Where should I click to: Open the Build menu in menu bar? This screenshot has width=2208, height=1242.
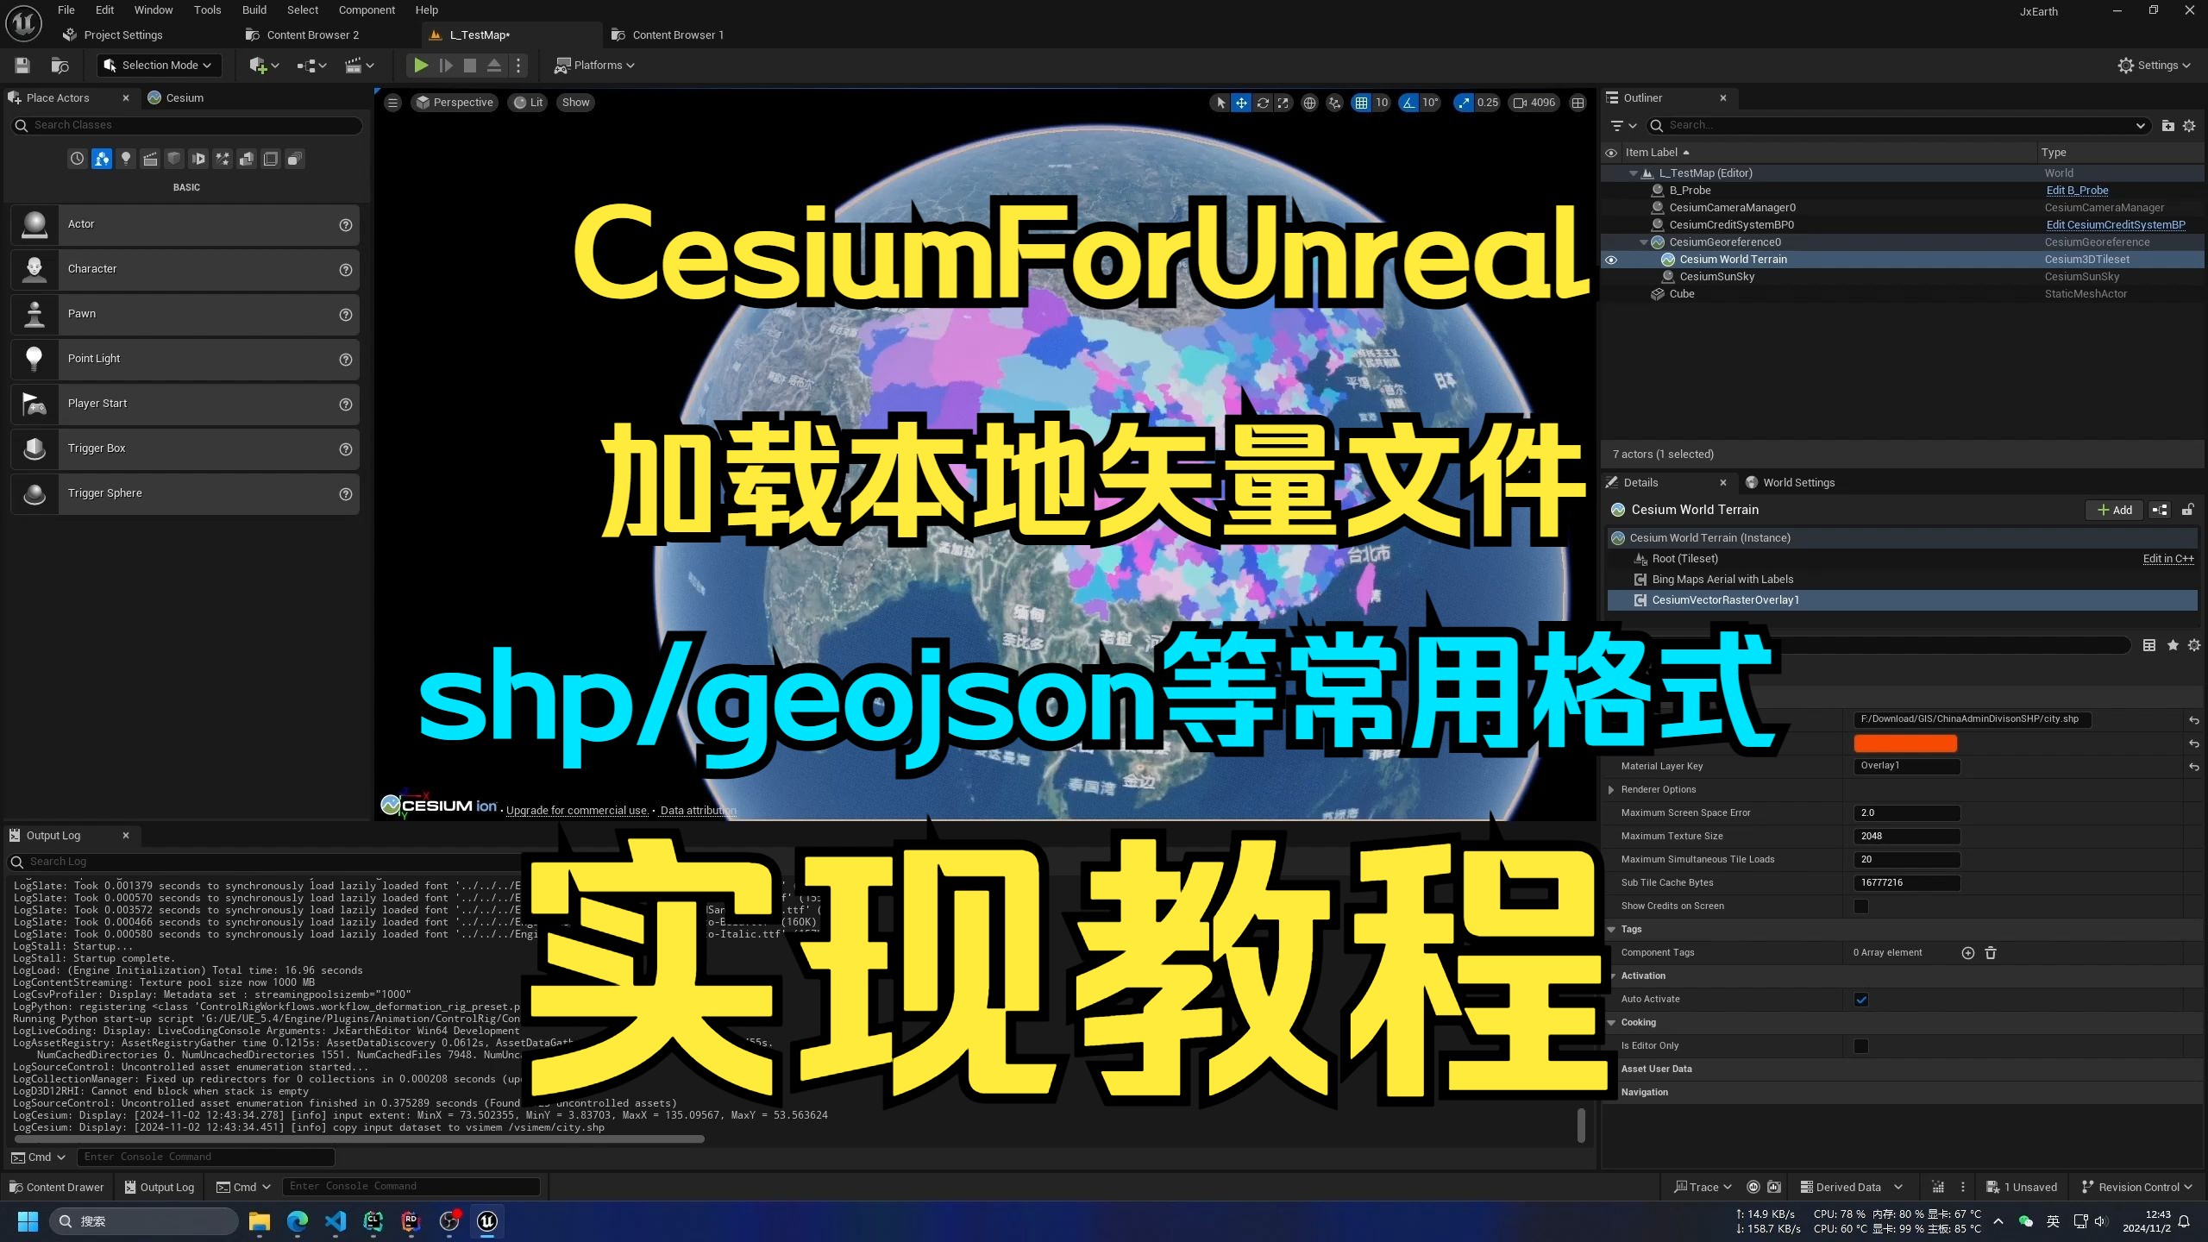click(254, 10)
